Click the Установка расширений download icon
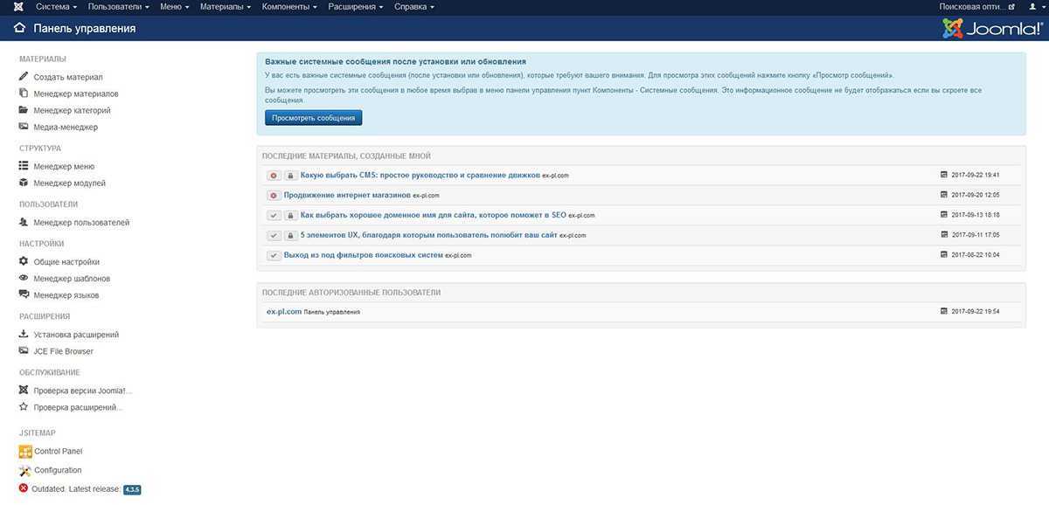Screen dimensions: 1049x505 coord(24,335)
